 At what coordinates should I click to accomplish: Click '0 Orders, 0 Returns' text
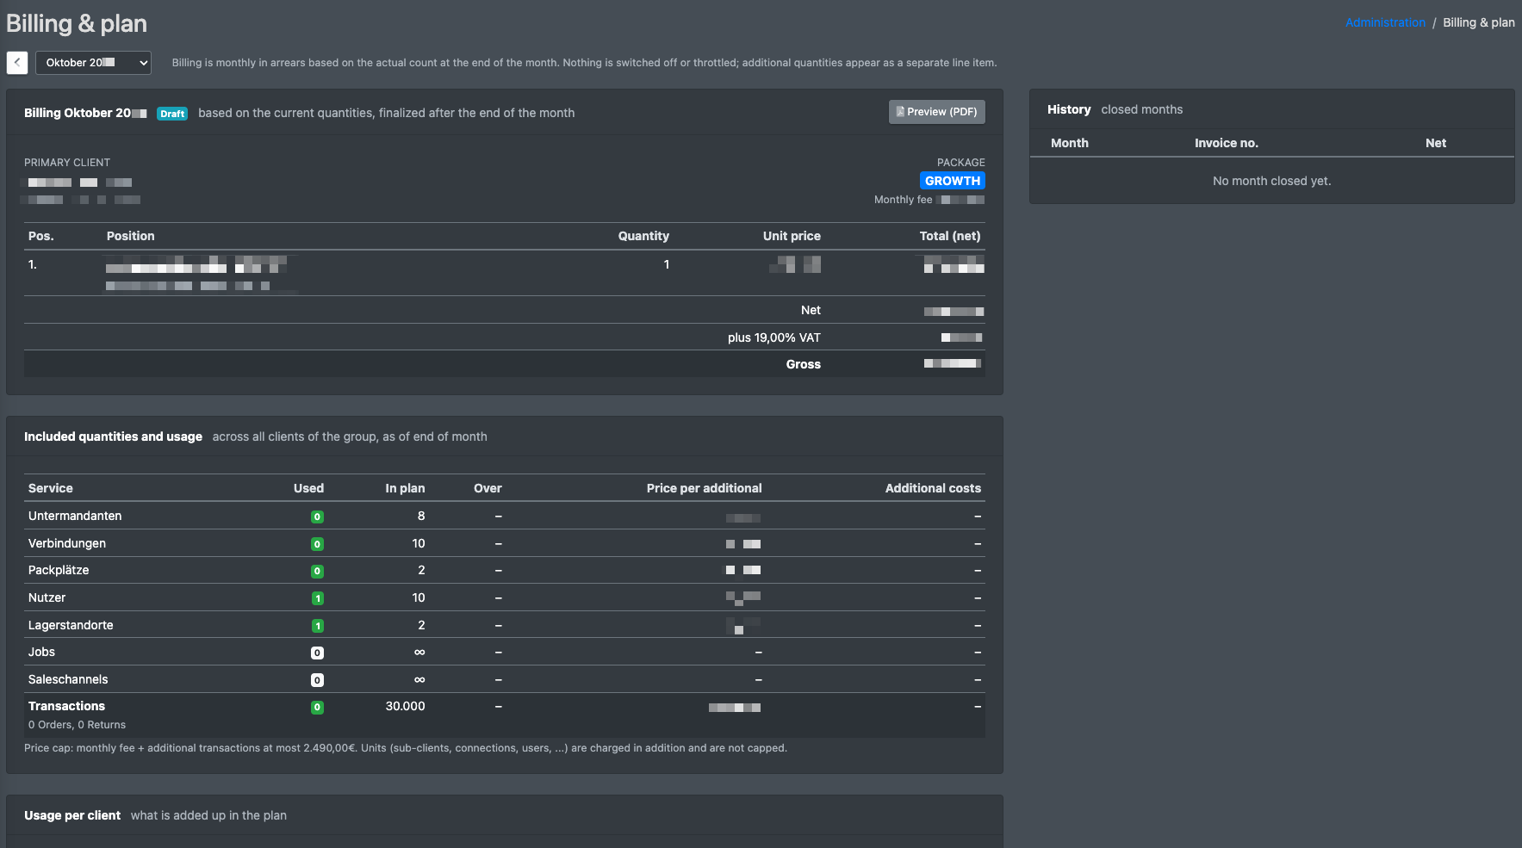(x=77, y=725)
